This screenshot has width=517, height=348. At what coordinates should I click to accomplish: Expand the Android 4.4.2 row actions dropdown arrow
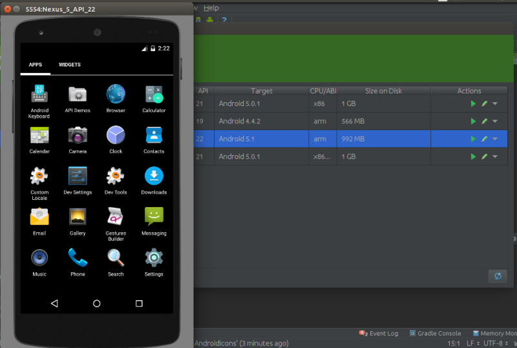click(495, 121)
